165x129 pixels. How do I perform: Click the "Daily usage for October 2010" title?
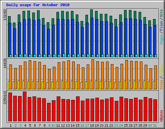point(38,5)
